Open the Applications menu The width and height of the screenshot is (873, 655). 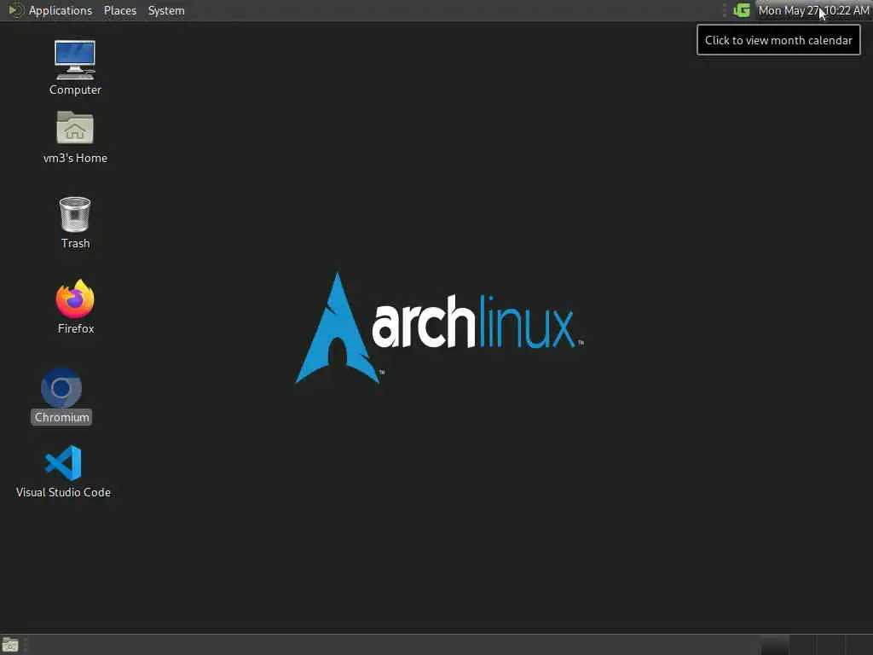point(61,10)
